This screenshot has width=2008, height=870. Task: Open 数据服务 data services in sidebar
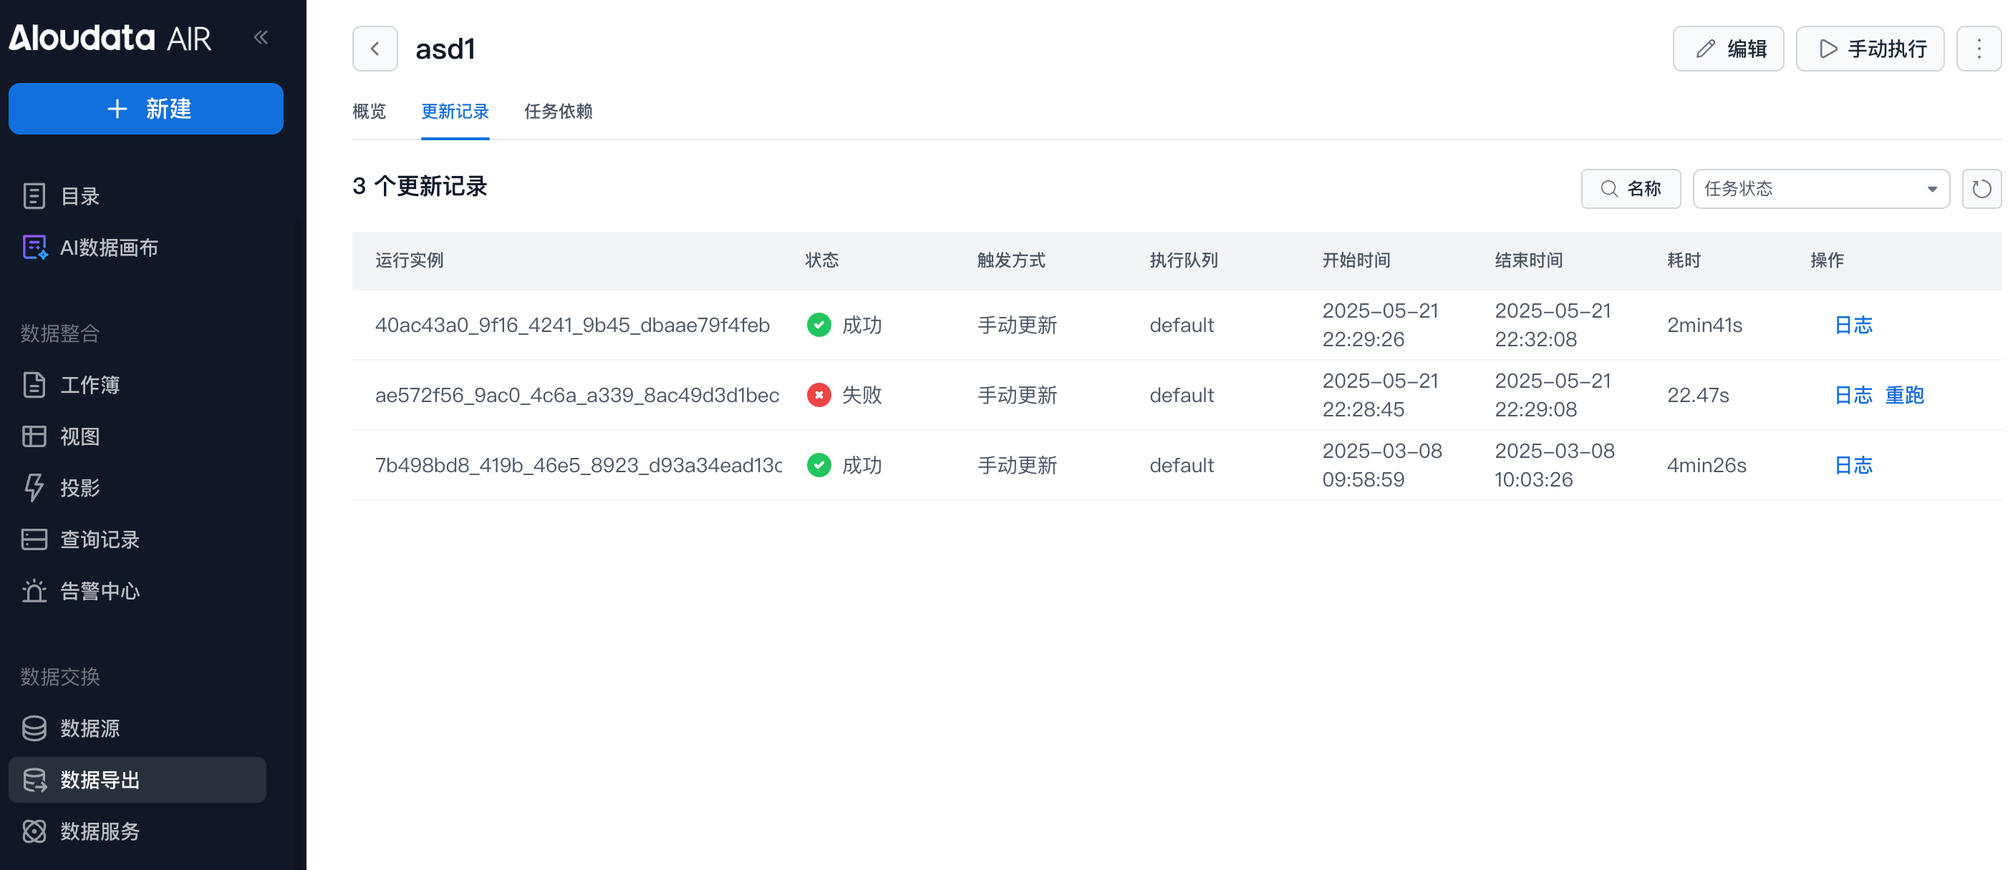pos(100,831)
